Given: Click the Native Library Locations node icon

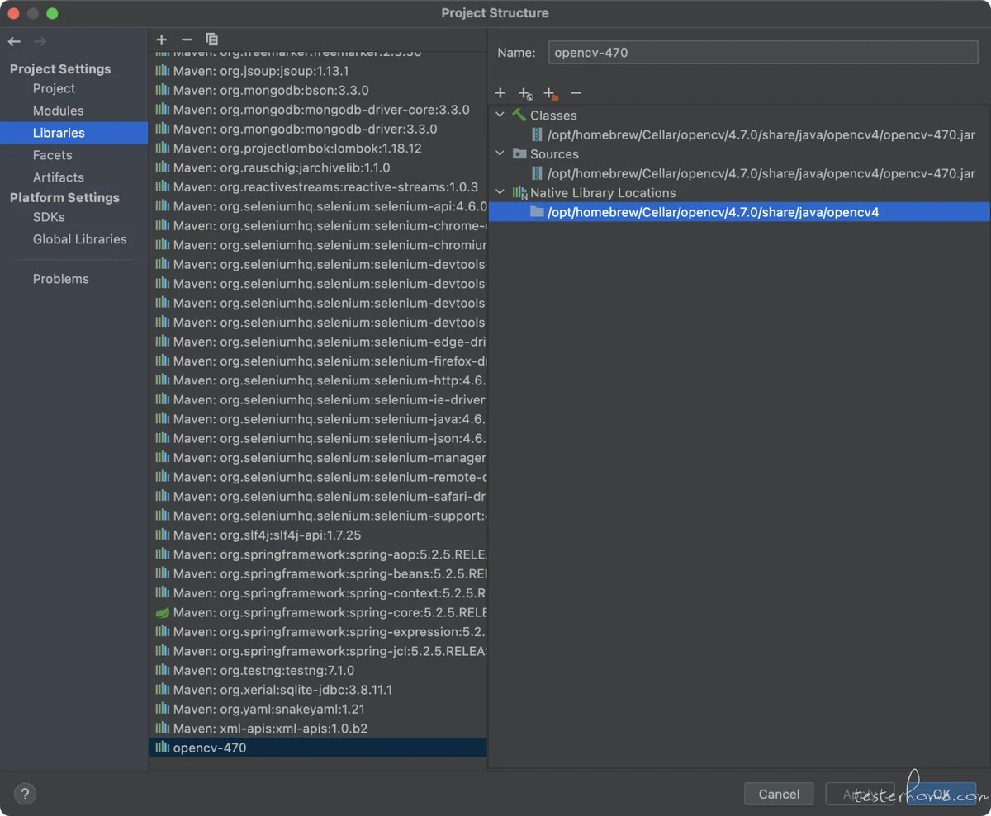Looking at the screenshot, I should [x=519, y=193].
